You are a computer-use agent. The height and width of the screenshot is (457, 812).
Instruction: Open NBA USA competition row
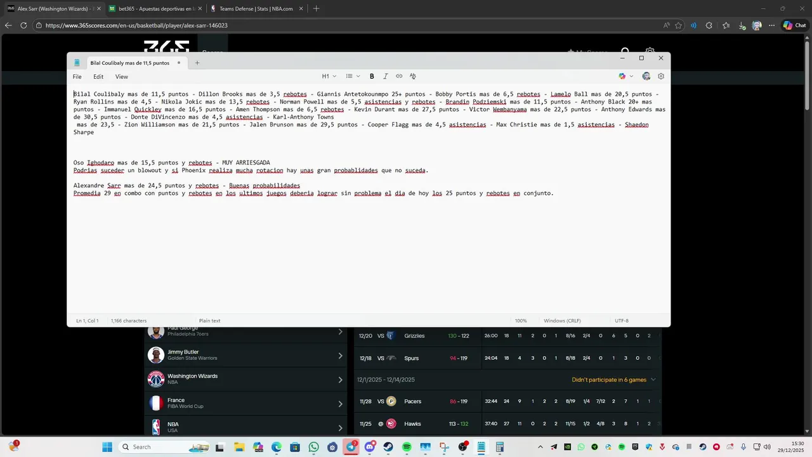(x=246, y=427)
